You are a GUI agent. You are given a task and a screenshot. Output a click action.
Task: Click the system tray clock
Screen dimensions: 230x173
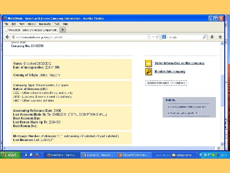(x=224, y=155)
